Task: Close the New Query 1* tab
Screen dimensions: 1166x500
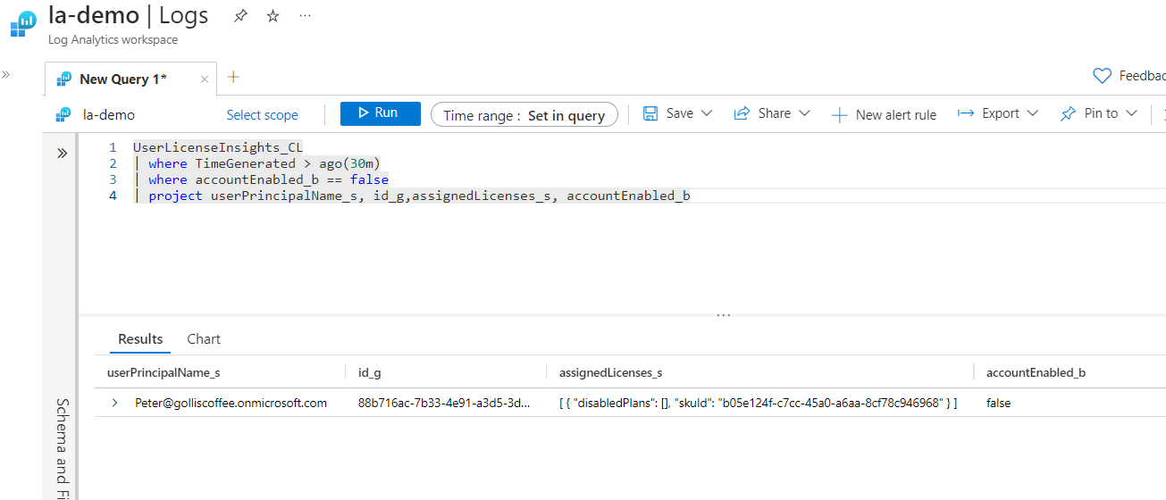Action: click(204, 79)
